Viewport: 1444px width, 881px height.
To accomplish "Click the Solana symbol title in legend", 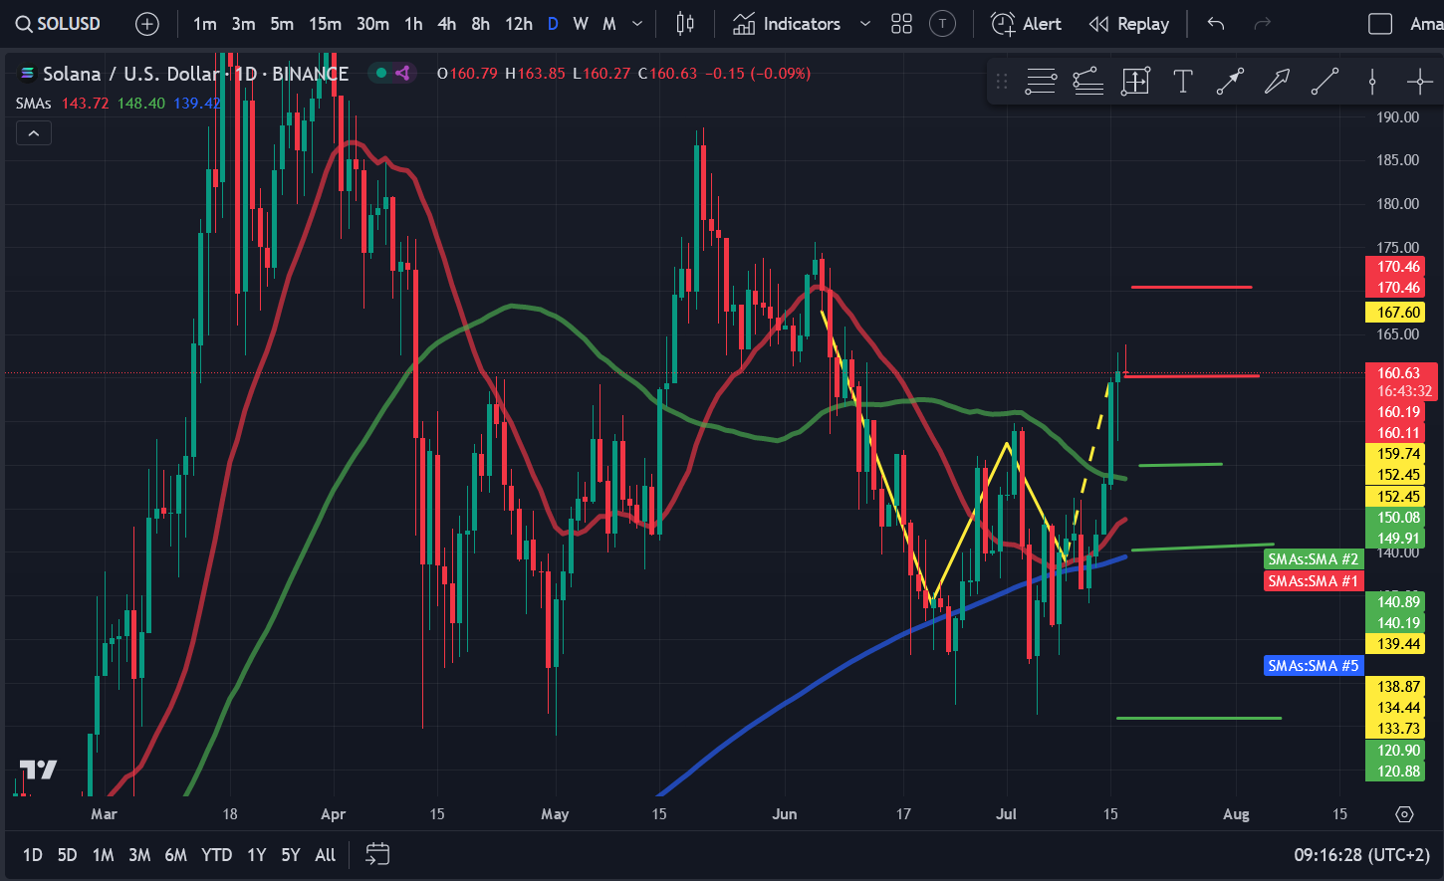I will coord(195,74).
